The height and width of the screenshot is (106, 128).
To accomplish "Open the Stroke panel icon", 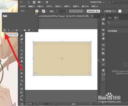I will (103, 45).
